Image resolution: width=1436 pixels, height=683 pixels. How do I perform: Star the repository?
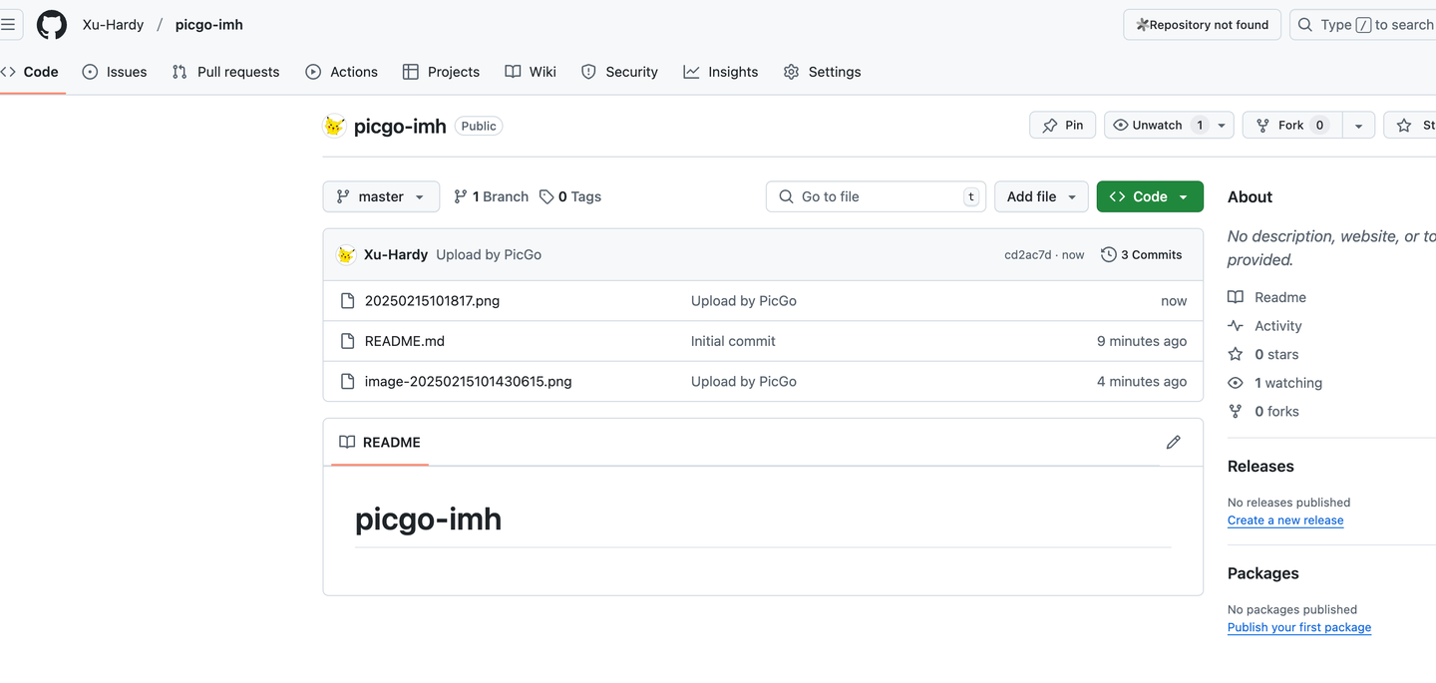(1416, 125)
